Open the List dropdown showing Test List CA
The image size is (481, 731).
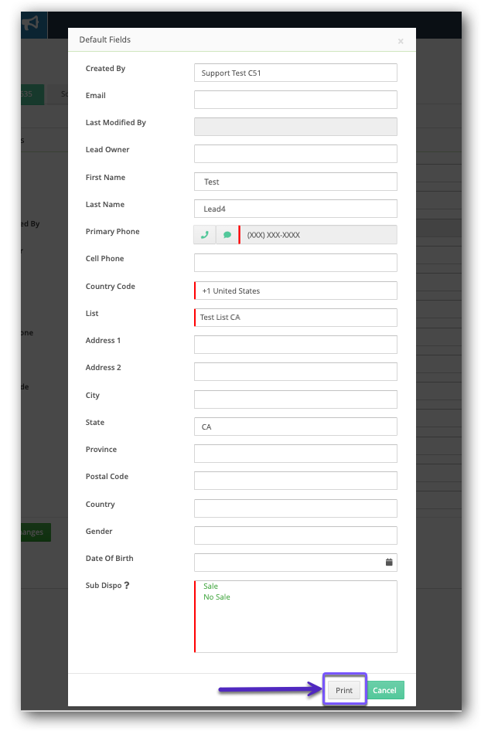[295, 318]
